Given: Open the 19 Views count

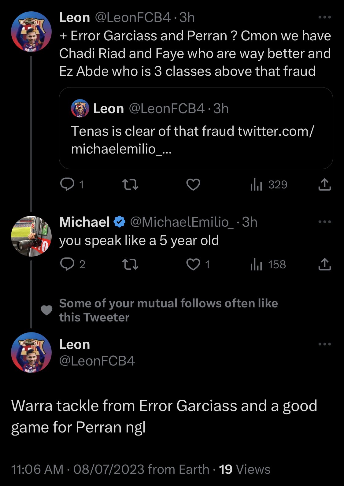Looking at the screenshot, I should pyautogui.click(x=245, y=469).
